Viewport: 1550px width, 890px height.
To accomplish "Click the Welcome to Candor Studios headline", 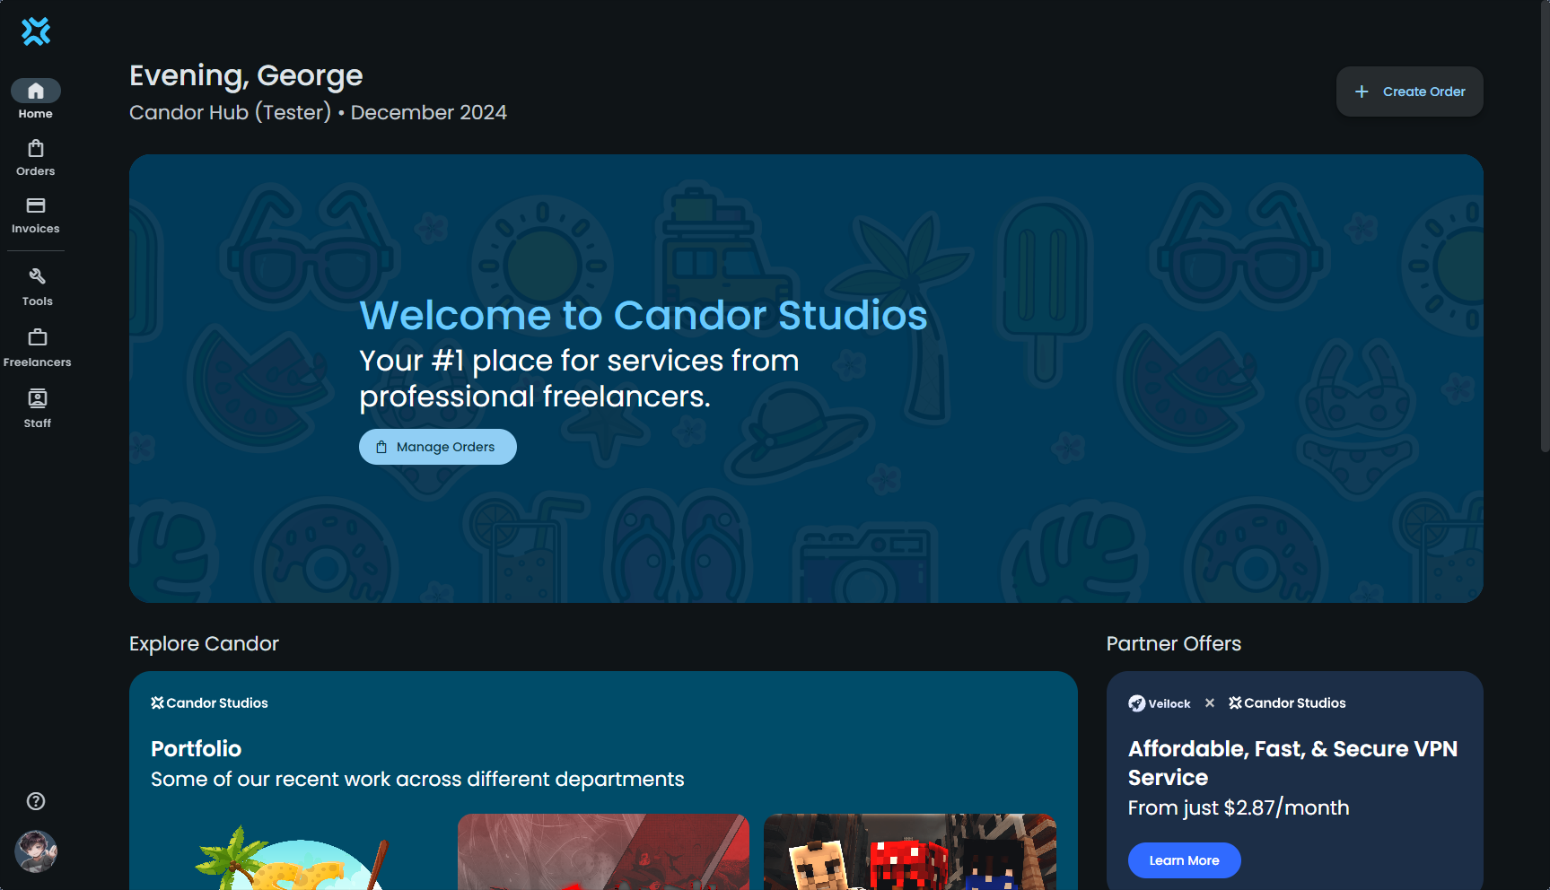I will 644,315.
